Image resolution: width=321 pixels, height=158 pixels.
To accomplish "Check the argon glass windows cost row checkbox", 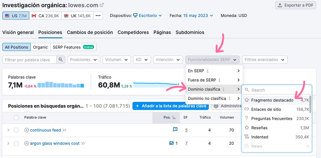I will [16, 144].
